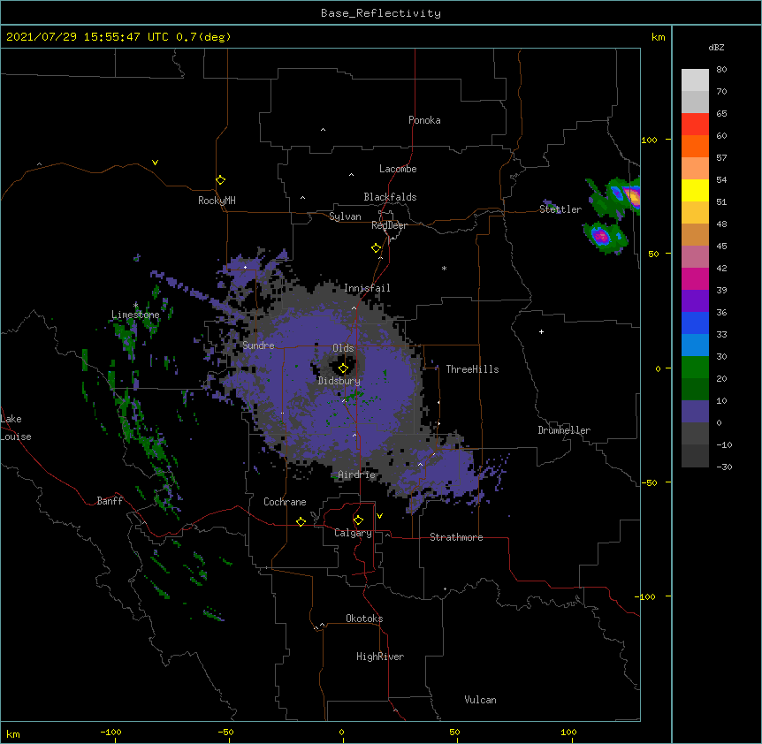Click the Lake Louise label
This screenshot has height=744, width=762.
click(15, 428)
